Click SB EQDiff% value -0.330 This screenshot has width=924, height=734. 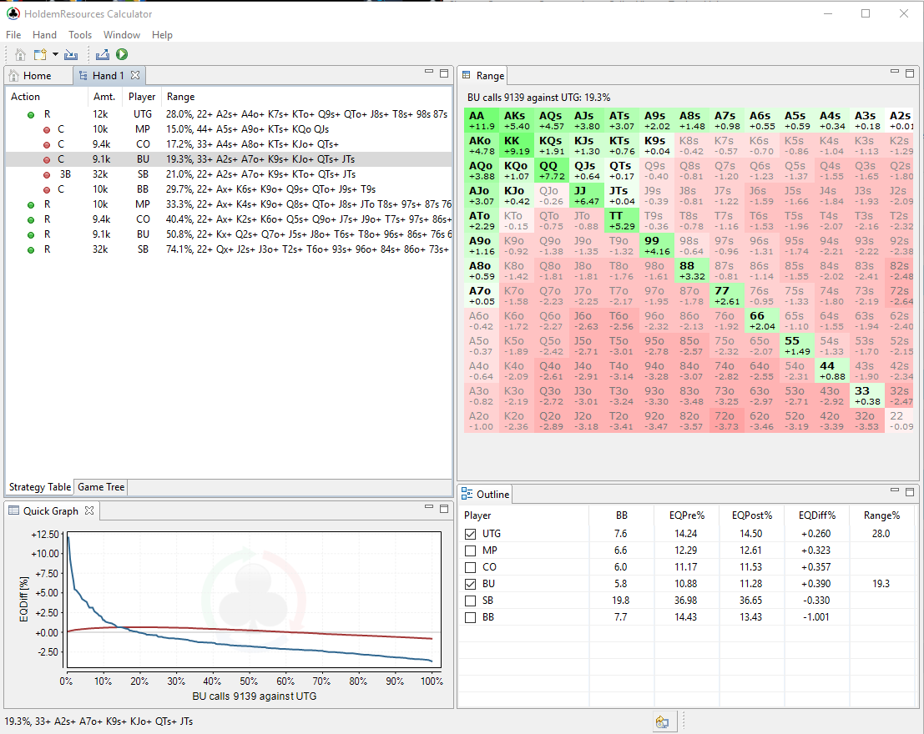816,601
